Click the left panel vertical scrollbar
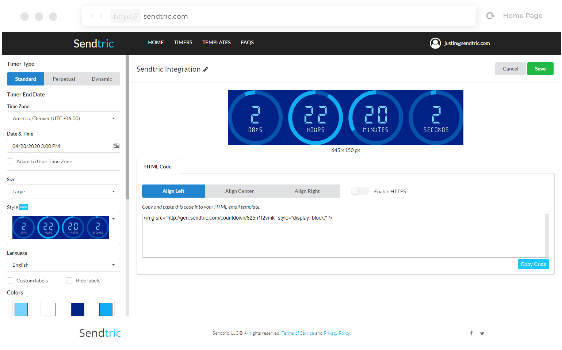Image resolution: width=562 pixels, height=350 pixels. click(x=127, y=127)
